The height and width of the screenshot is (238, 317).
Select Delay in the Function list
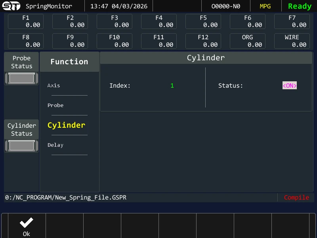coord(55,145)
